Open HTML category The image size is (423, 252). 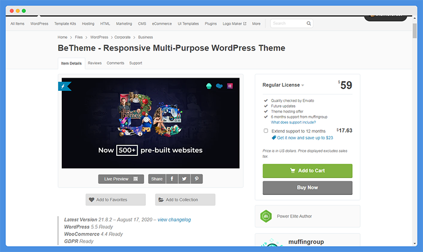coord(105,24)
